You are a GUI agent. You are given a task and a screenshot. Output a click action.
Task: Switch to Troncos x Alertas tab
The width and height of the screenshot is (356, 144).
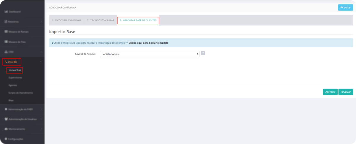(x=100, y=20)
